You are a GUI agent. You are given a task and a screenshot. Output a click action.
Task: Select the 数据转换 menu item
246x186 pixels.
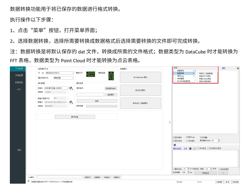pos(184,73)
